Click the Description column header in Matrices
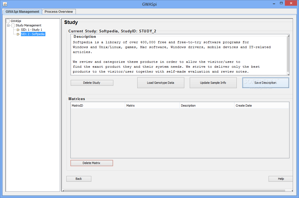Viewport: 299px width, 198px height. [x=207, y=106]
